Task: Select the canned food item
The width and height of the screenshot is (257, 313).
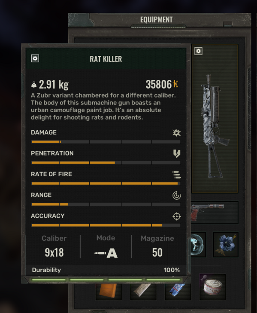Action: point(212,287)
